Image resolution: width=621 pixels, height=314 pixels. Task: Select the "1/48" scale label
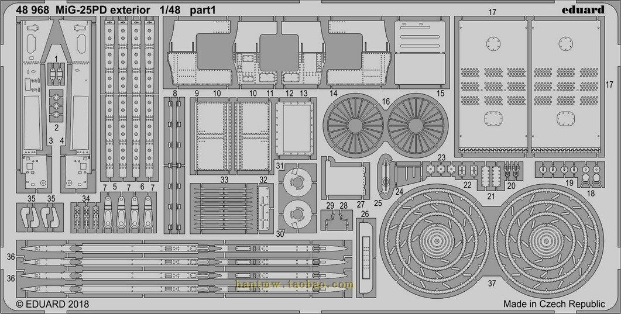[170, 9]
